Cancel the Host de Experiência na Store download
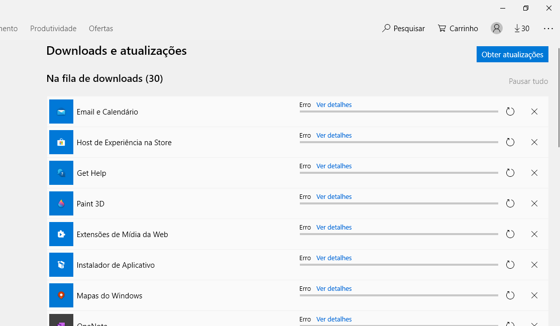 (x=534, y=142)
